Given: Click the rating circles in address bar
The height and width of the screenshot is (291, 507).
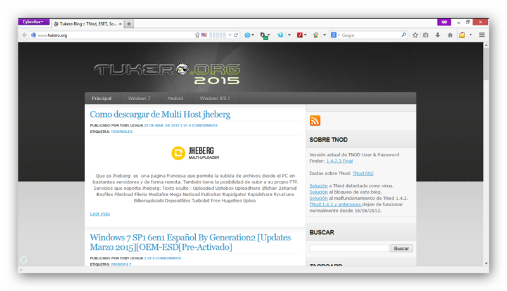Looking at the screenshot, I should [217, 35].
